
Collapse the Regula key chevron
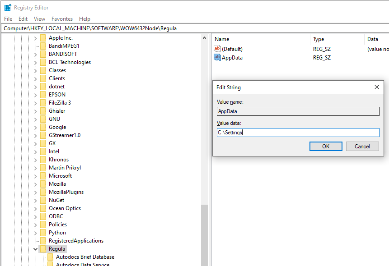(x=35, y=248)
